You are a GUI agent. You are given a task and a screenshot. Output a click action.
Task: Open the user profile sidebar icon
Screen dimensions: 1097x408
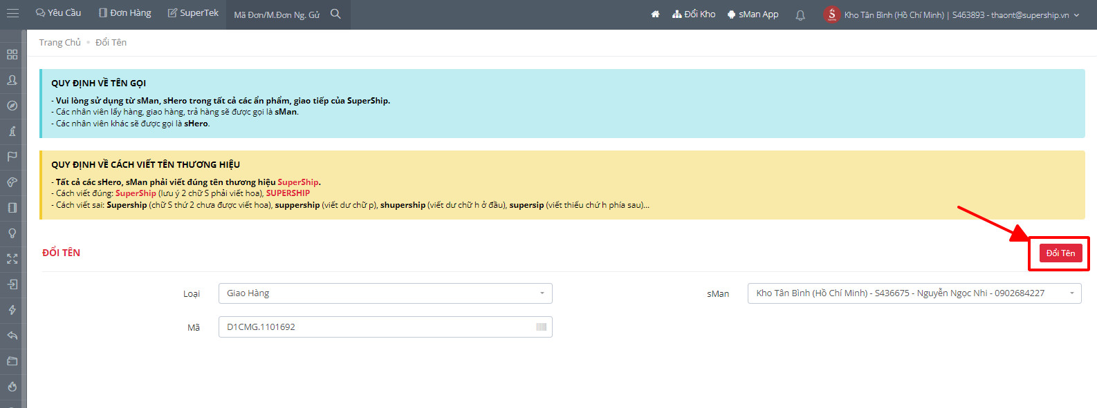click(x=12, y=80)
